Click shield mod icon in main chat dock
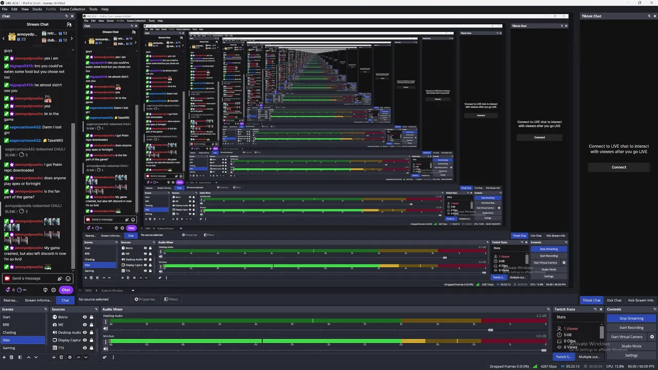Image resolution: width=658 pixels, height=370 pixels. 46,290
